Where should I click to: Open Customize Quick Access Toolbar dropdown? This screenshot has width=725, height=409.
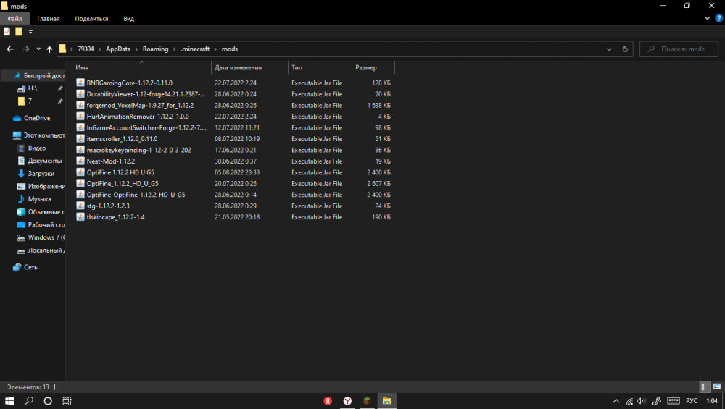point(30,32)
